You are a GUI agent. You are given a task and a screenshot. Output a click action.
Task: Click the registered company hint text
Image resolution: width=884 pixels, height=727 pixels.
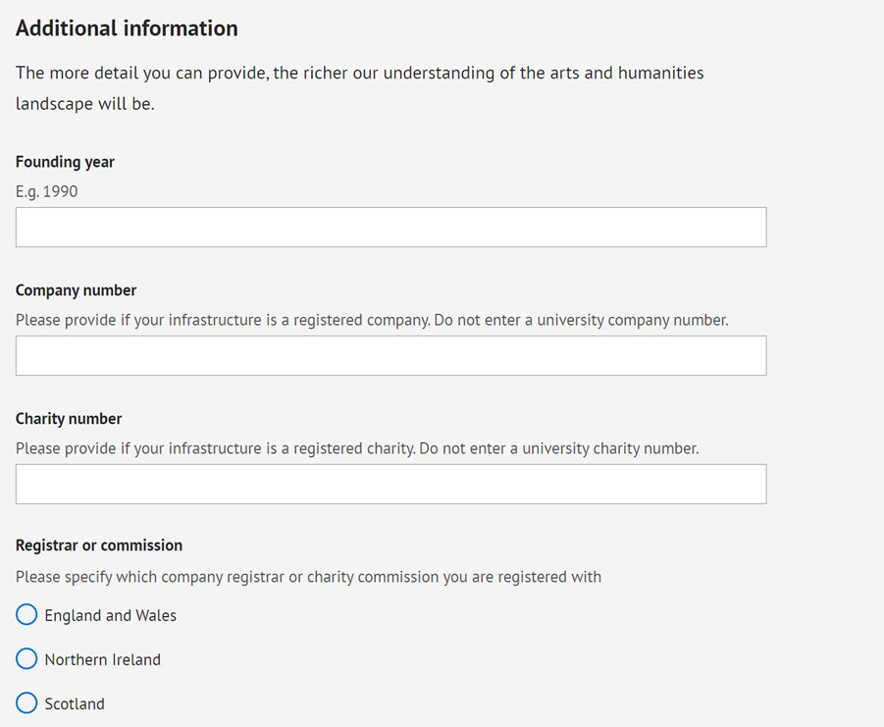tap(372, 320)
